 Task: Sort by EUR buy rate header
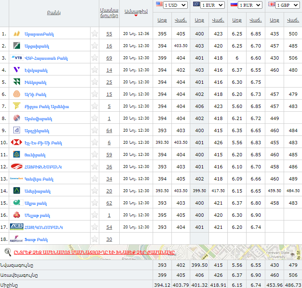point(199,20)
